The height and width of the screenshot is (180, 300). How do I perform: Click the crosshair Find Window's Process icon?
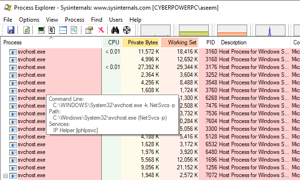pos(126,30)
